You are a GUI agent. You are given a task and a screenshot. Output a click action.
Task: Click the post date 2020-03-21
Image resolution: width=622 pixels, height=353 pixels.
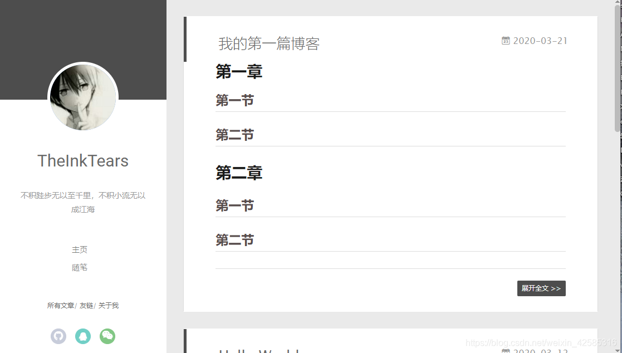tap(540, 41)
